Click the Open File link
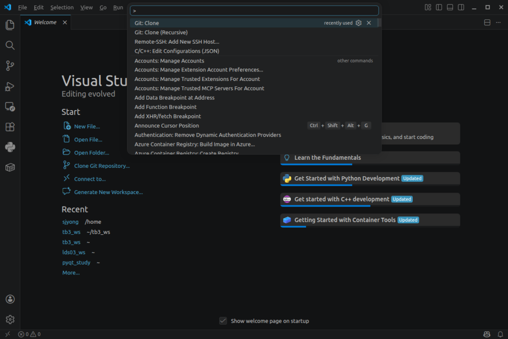 point(88,139)
